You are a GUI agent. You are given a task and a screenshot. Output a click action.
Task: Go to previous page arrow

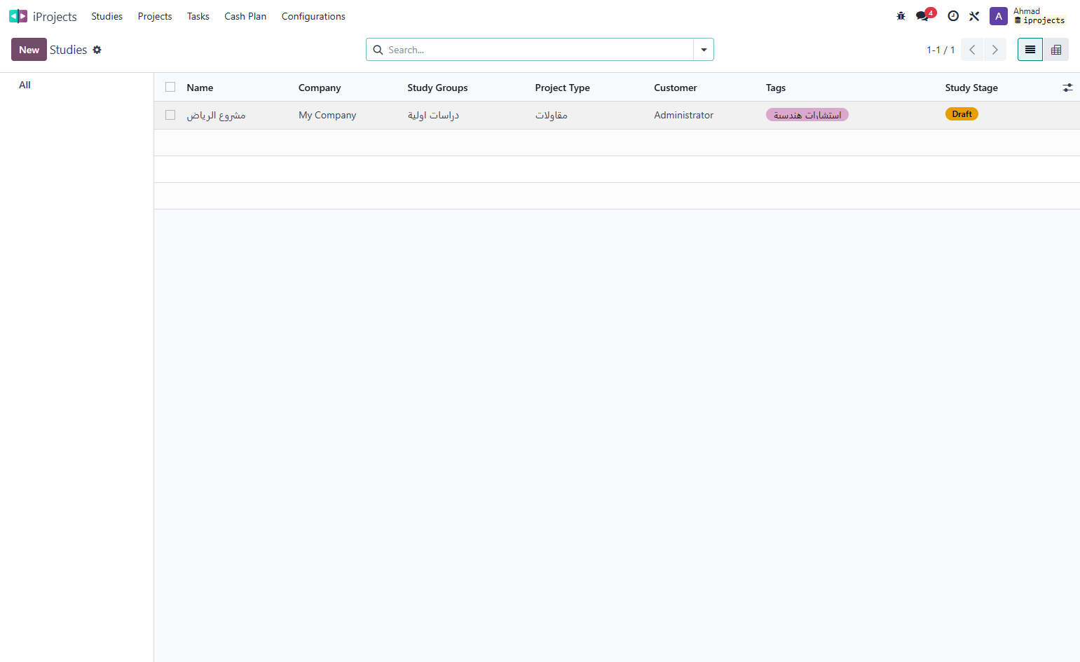(x=972, y=50)
